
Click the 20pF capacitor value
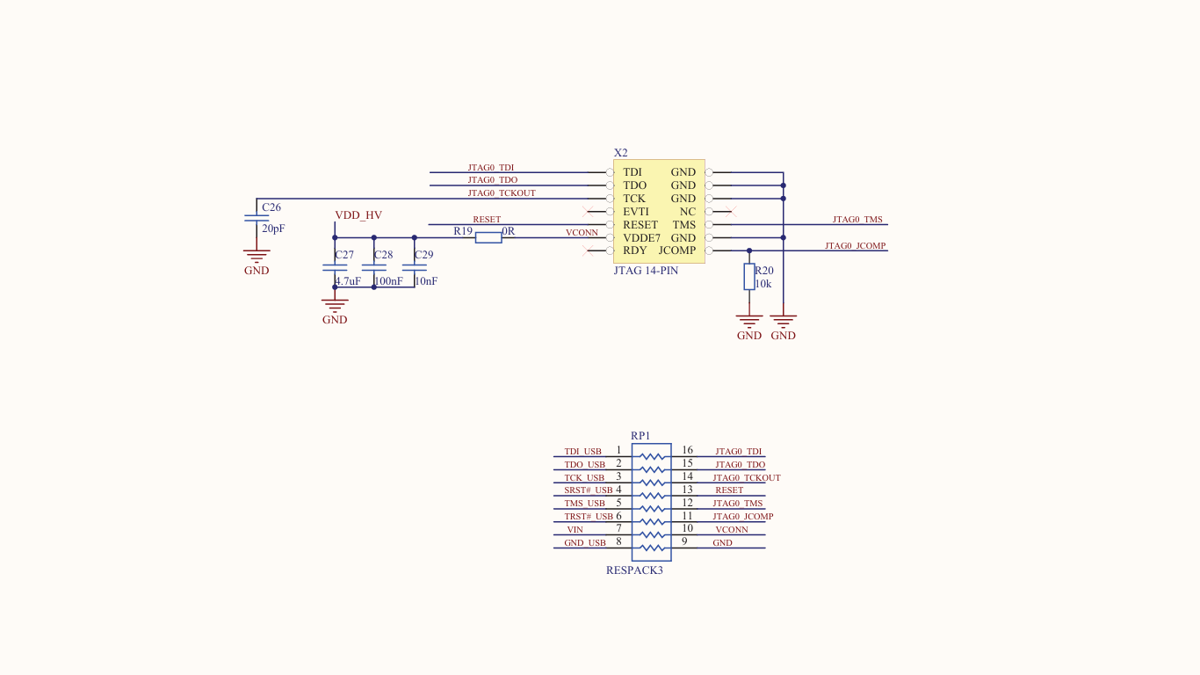tap(273, 229)
